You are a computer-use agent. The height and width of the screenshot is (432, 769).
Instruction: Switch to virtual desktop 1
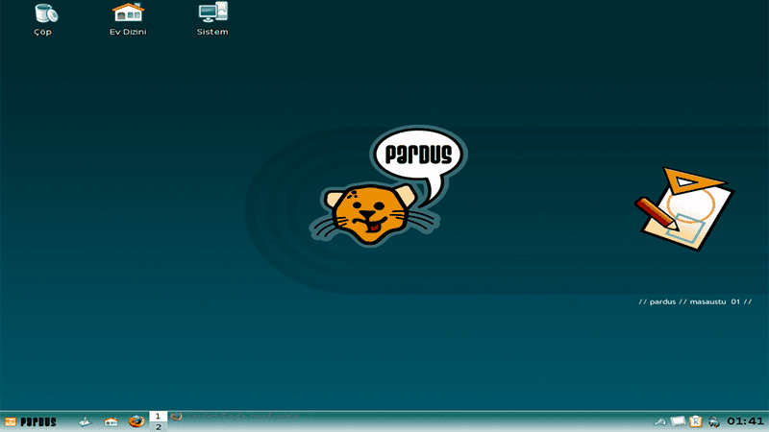click(159, 416)
